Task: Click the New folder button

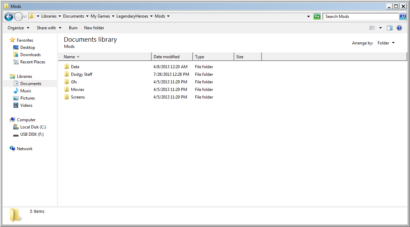Action: pyautogui.click(x=94, y=28)
